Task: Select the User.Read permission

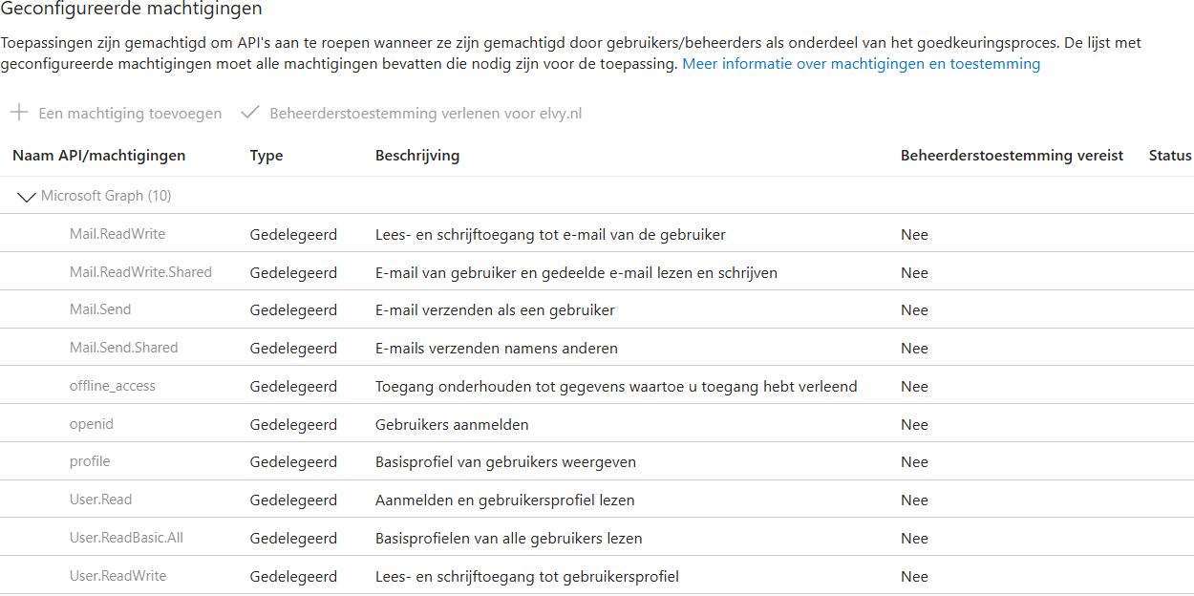Action: click(x=98, y=500)
